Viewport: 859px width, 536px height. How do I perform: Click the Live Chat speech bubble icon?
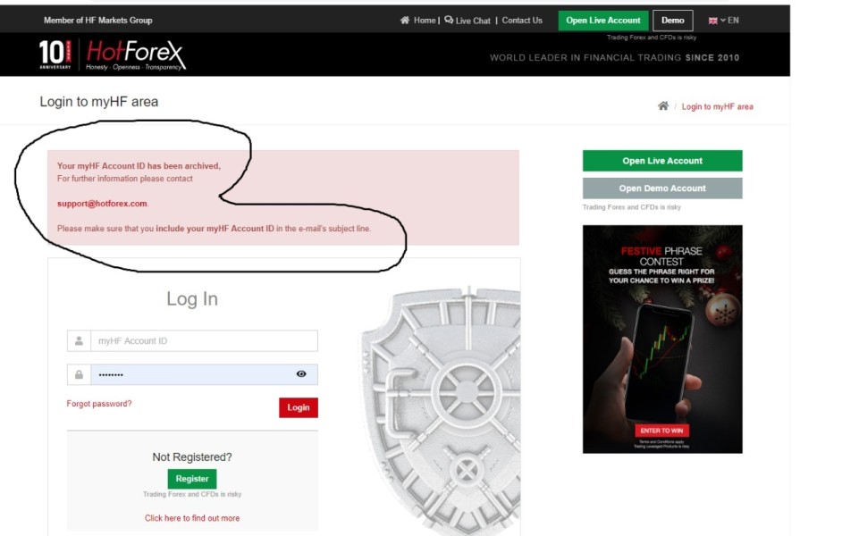449,21
